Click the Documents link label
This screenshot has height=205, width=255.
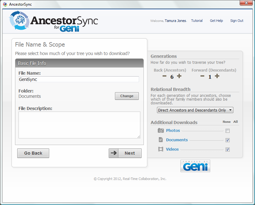177,140
